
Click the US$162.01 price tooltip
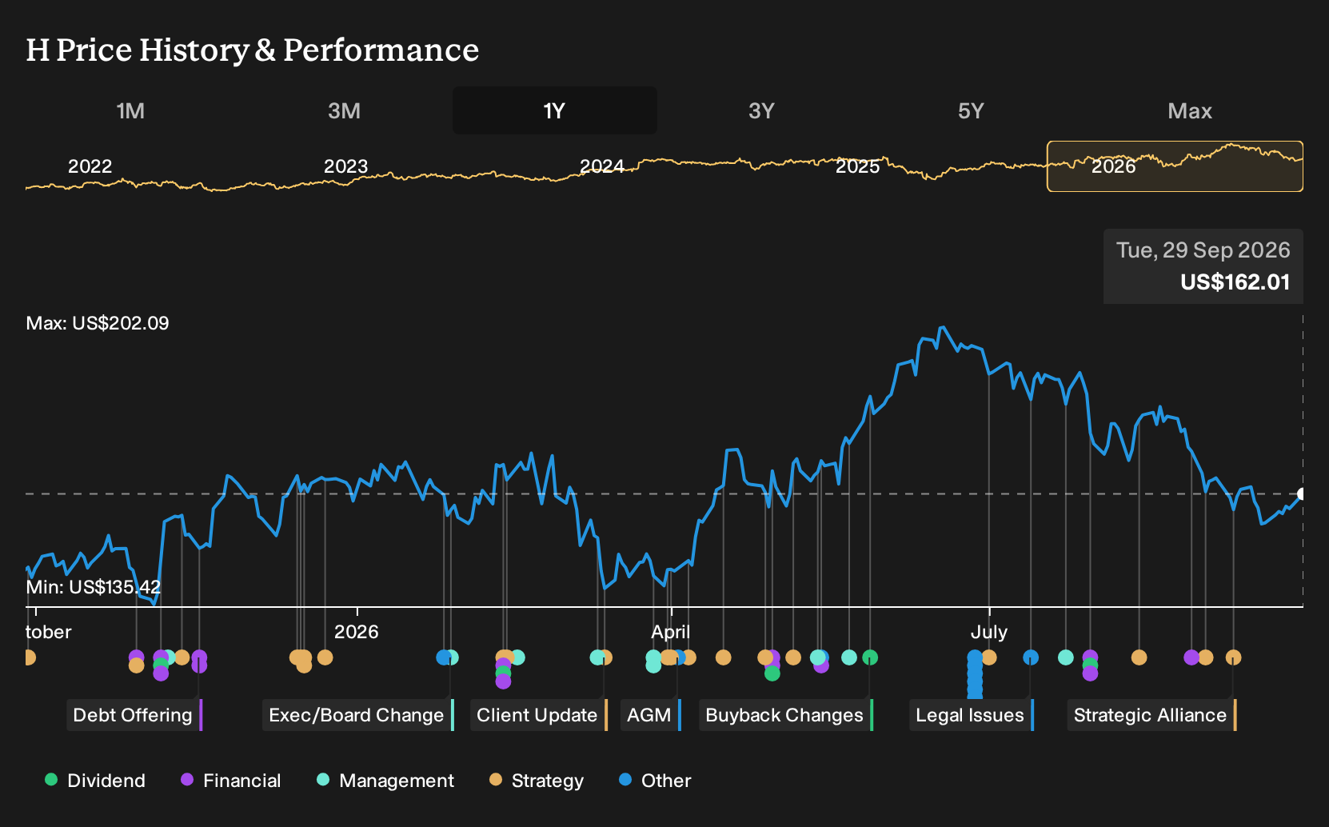tap(1203, 266)
